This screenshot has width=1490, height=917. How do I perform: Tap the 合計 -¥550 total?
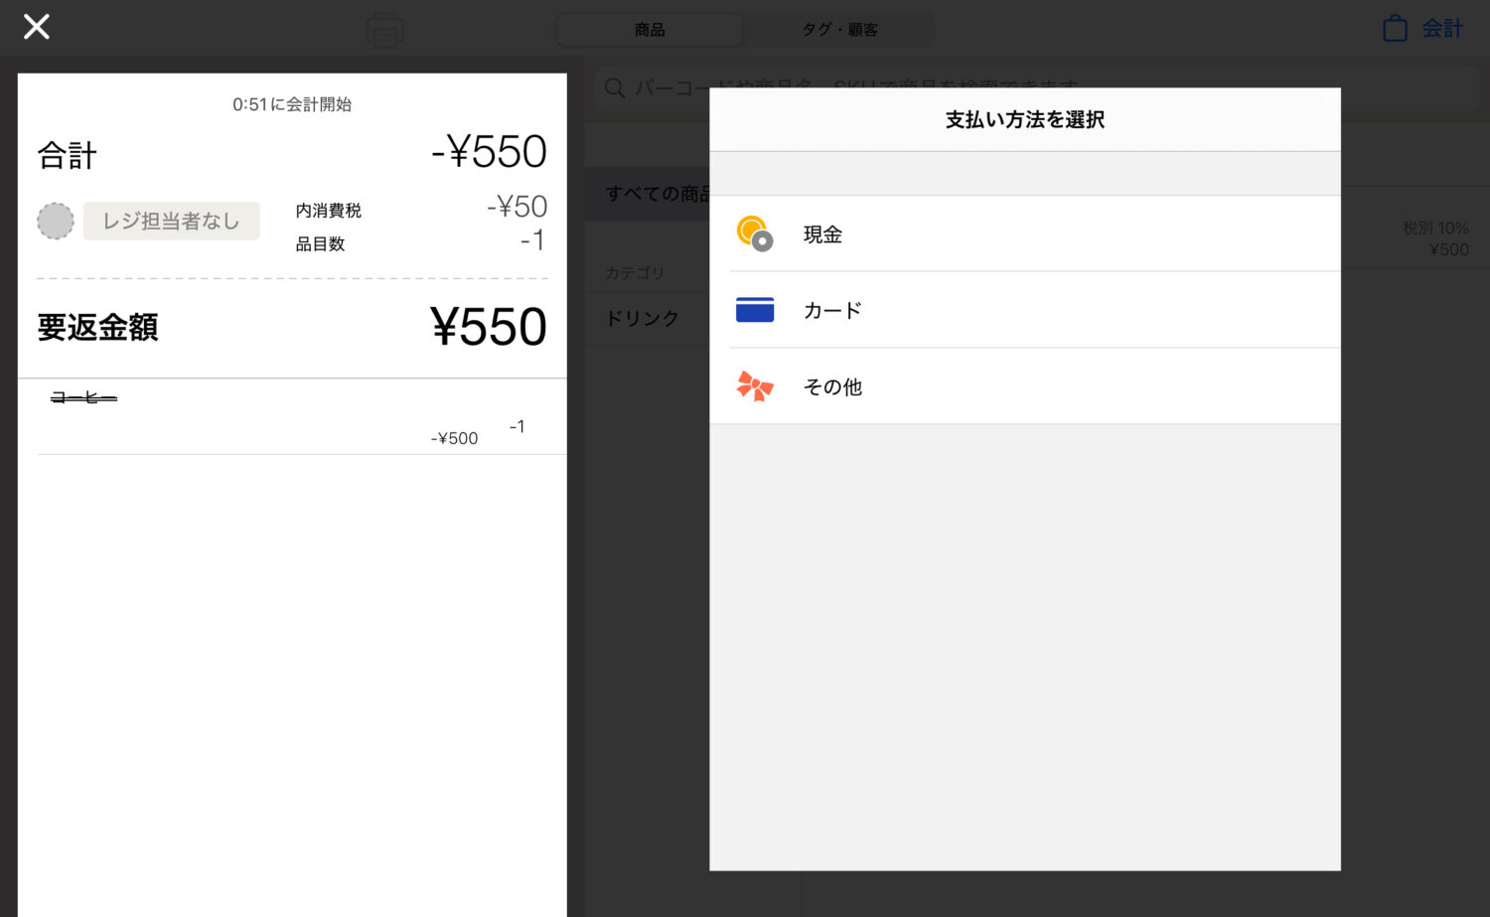[x=488, y=152]
